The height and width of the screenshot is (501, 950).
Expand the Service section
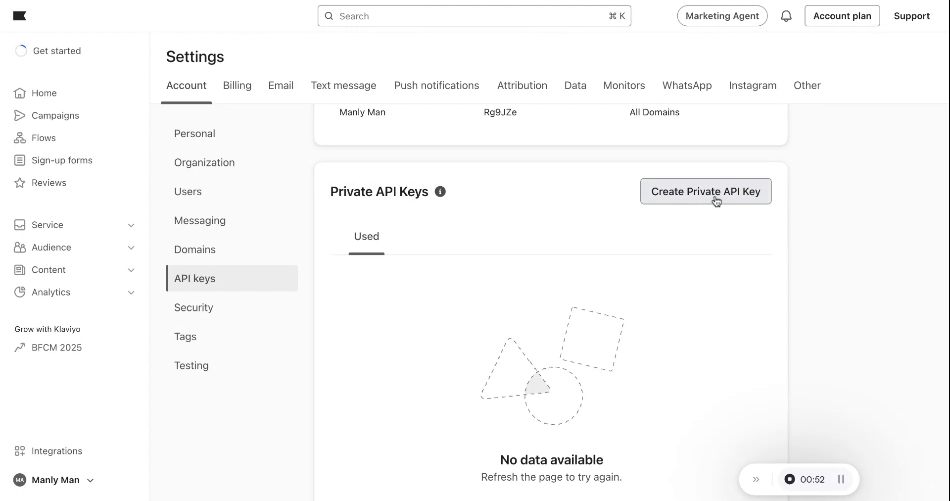[131, 225]
